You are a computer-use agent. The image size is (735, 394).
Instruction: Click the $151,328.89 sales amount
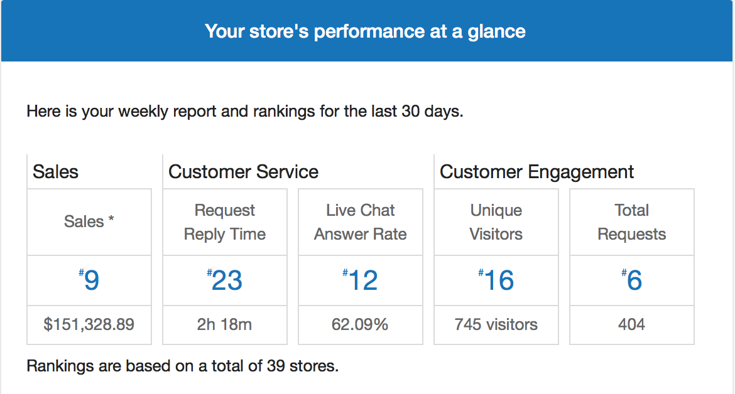point(89,324)
